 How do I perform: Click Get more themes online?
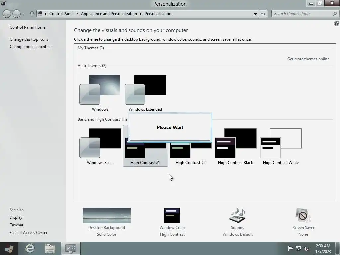[308, 59]
